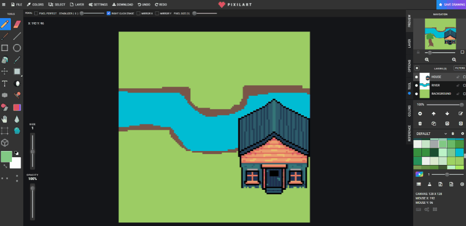Select the Color Replace eraser tool
This screenshot has width=466, height=226.
pos(5,107)
